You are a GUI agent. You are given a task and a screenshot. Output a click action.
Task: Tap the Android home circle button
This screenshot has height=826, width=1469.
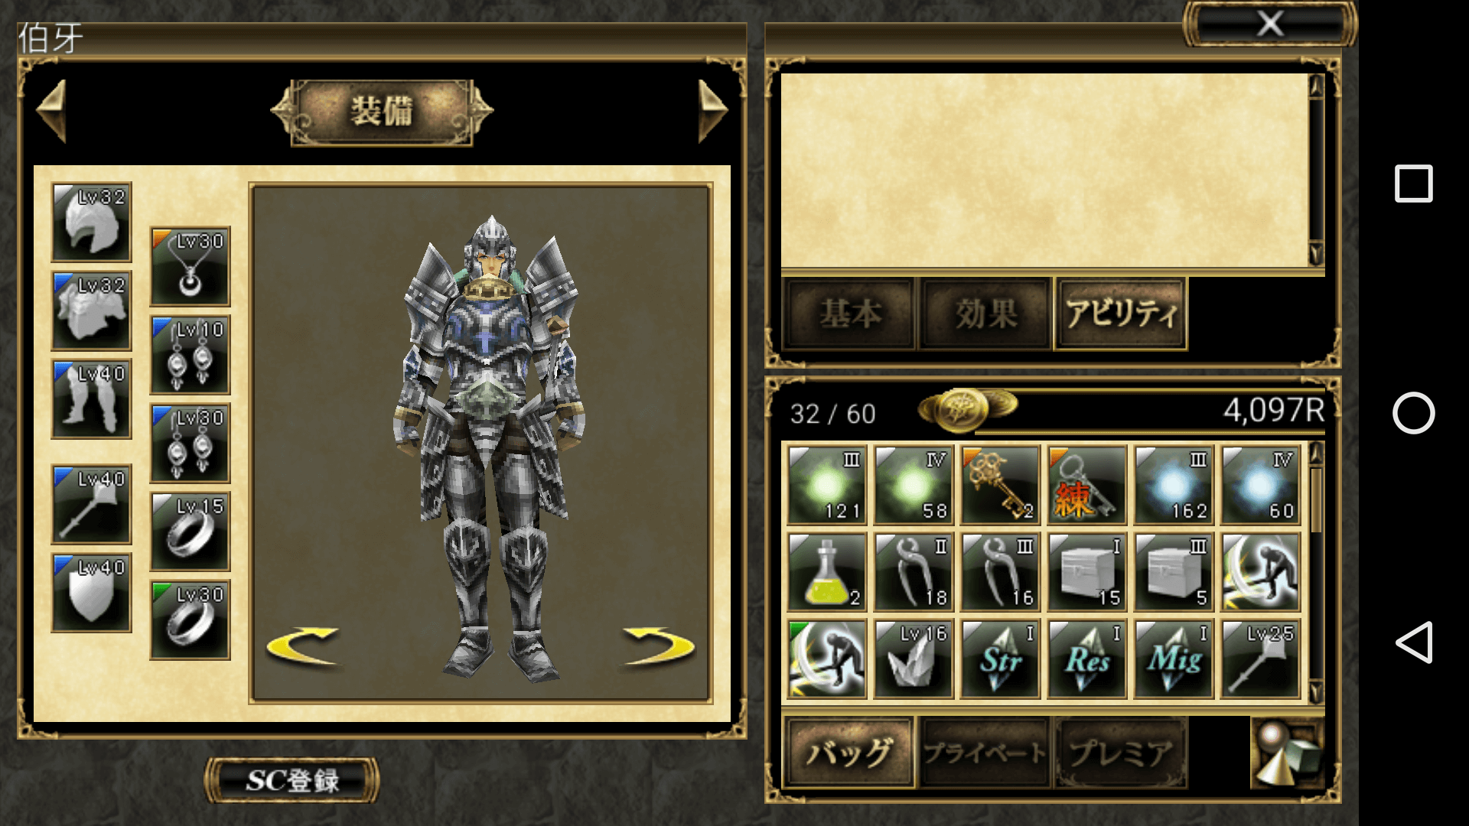[x=1413, y=413]
